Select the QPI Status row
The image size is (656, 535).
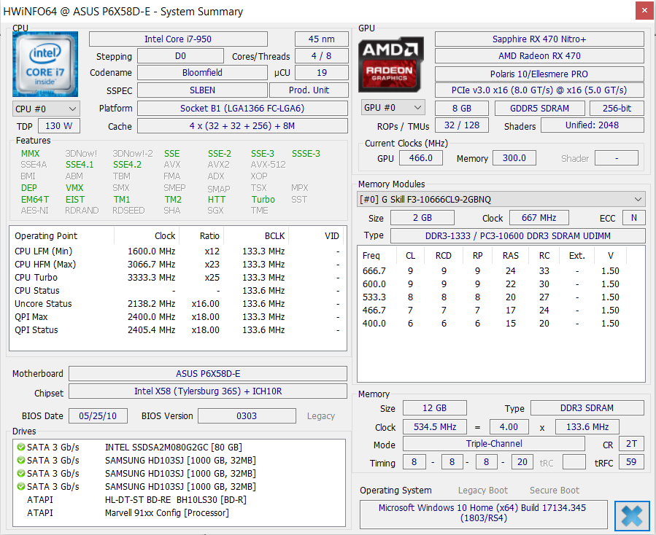[177, 330]
